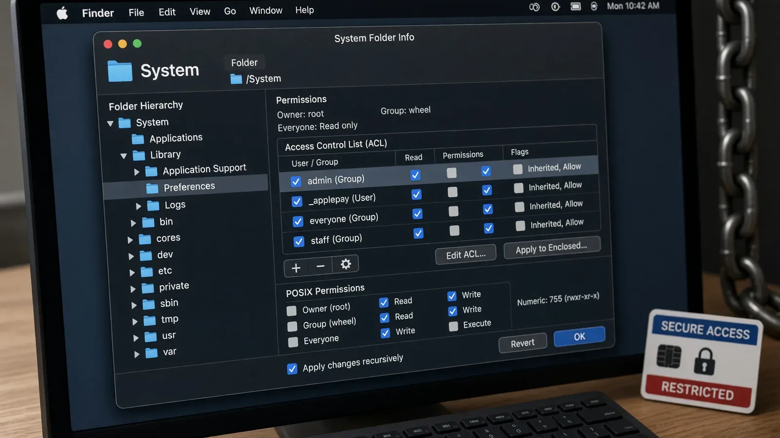This screenshot has height=438, width=780.
Task: Click the small folder icon beside /System path
Action: pos(236,79)
